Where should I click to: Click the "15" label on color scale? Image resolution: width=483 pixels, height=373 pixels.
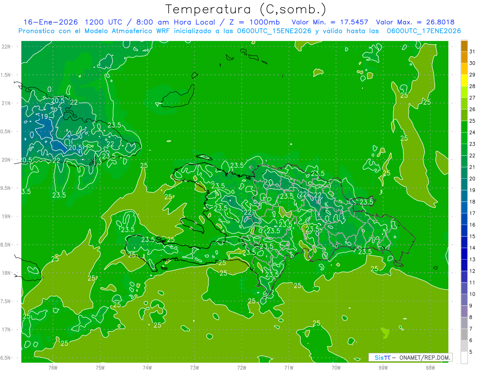pyautogui.click(x=473, y=237)
